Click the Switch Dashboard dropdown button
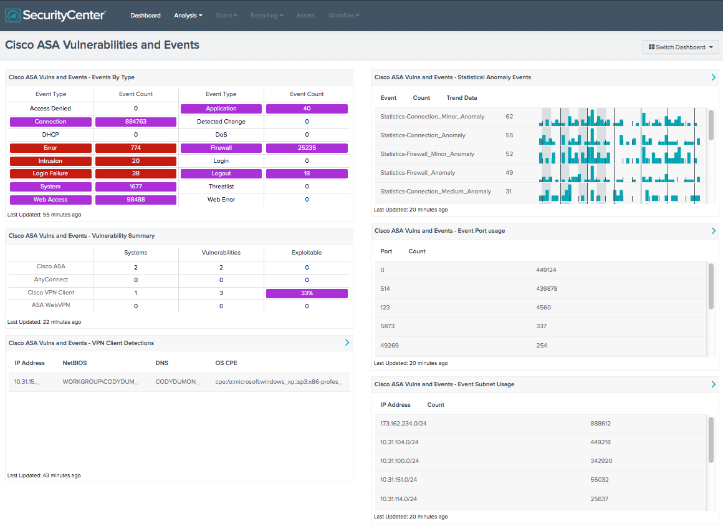723x526 pixels. pyautogui.click(x=680, y=47)
